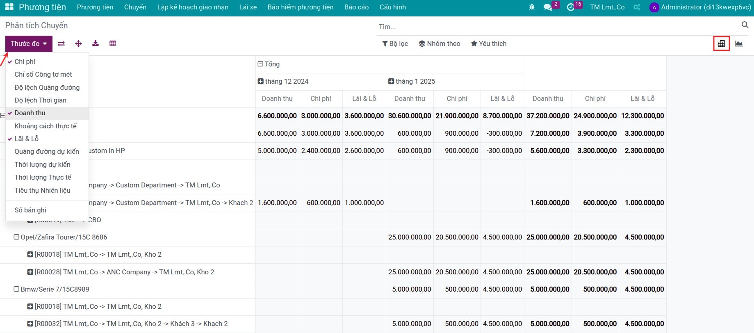
Task: Enable Độ lệch Quãng đường measure
Action: pos(47,87)
